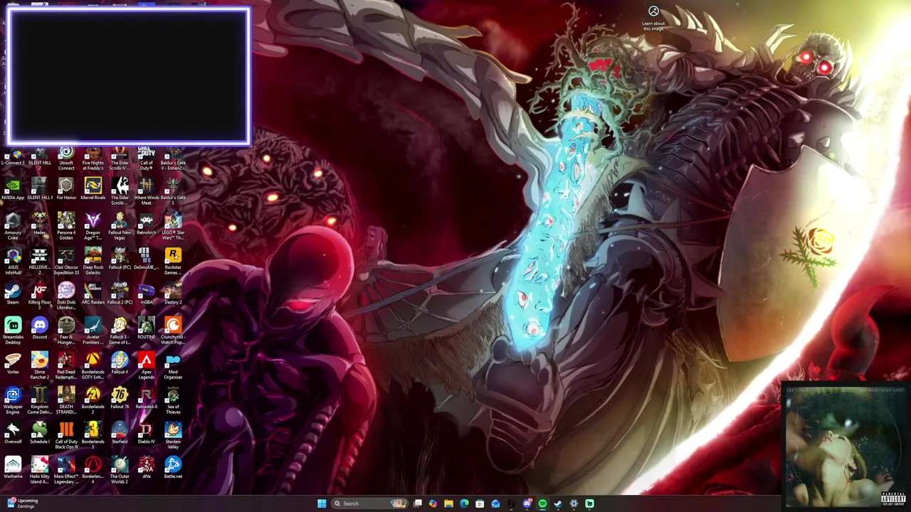Open the NVIDIA App shortcut

pos(13,189)
